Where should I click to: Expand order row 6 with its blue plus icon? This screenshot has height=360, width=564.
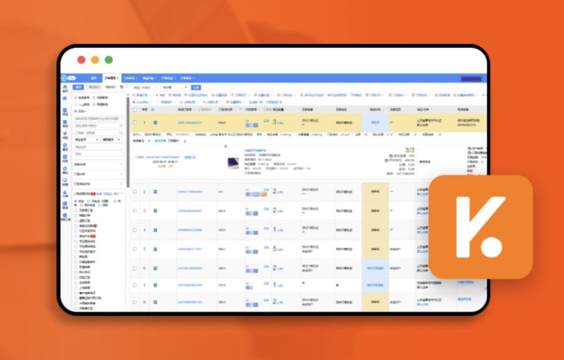[155, 268]
